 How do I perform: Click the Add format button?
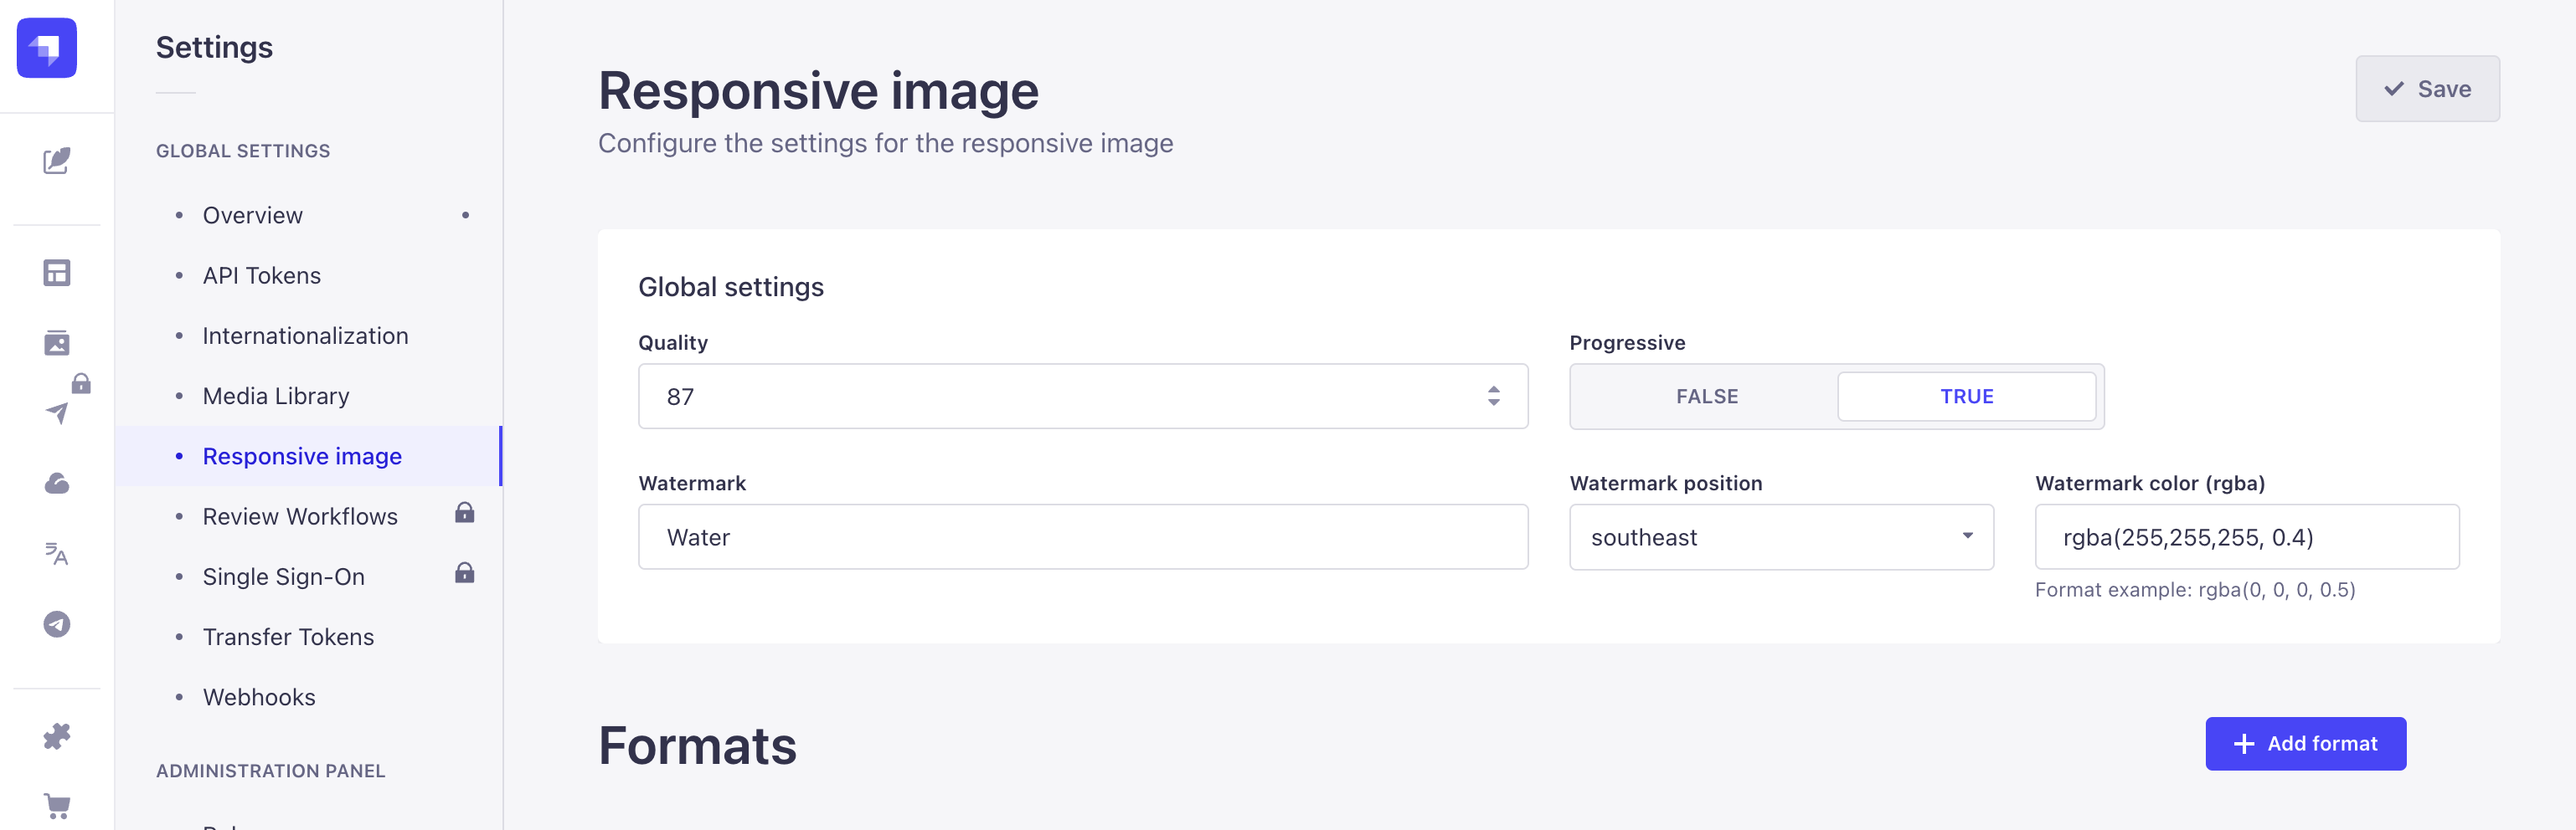[2305, 744]
